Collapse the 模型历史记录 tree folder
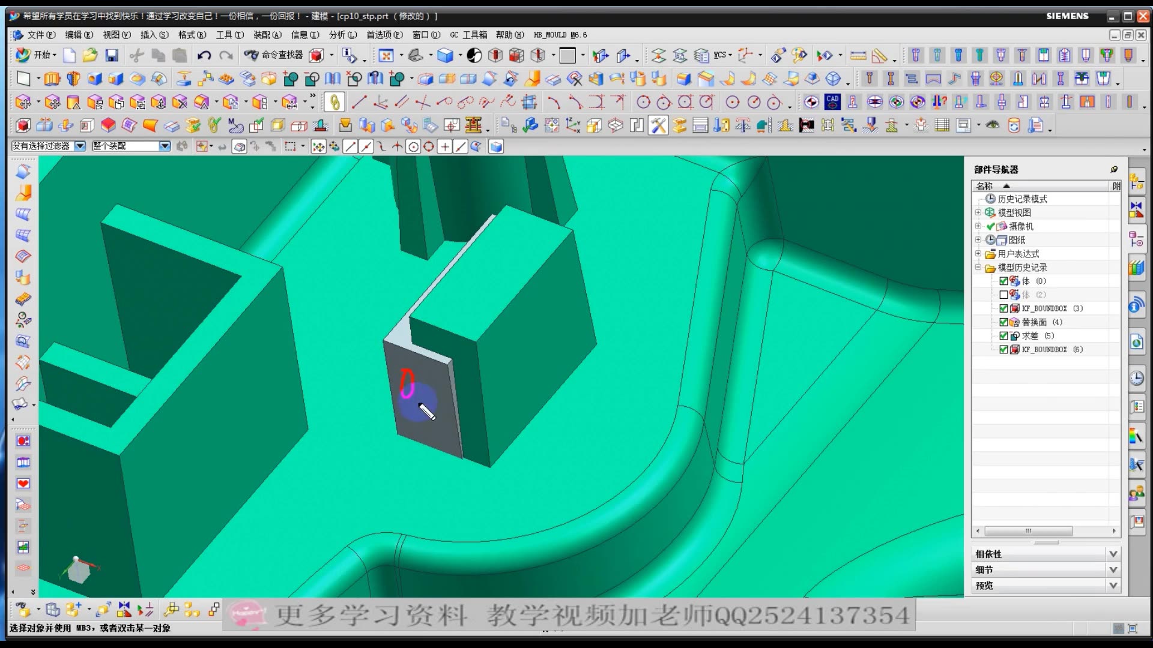 978,268
